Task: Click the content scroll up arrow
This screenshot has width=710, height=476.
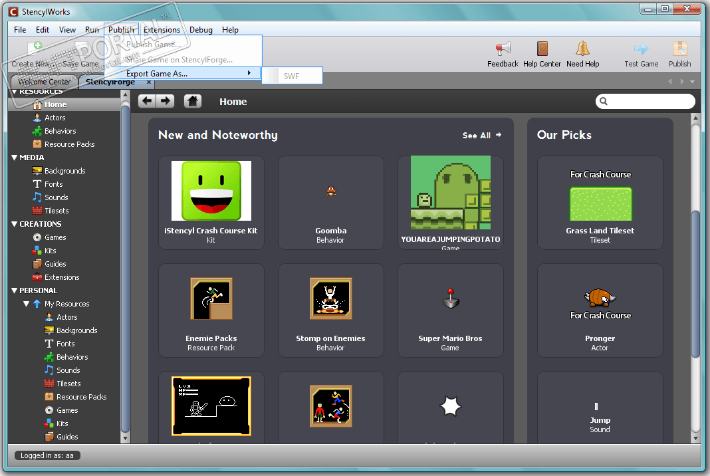Action: click(696, 118)
